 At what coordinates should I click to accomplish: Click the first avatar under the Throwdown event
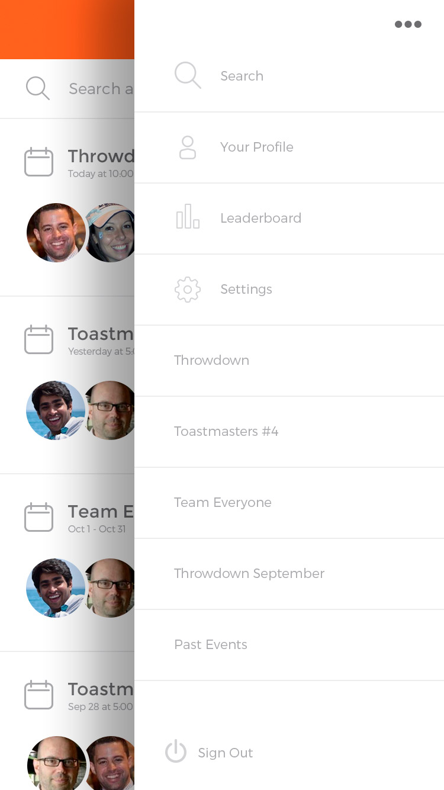tap(56, 233)
